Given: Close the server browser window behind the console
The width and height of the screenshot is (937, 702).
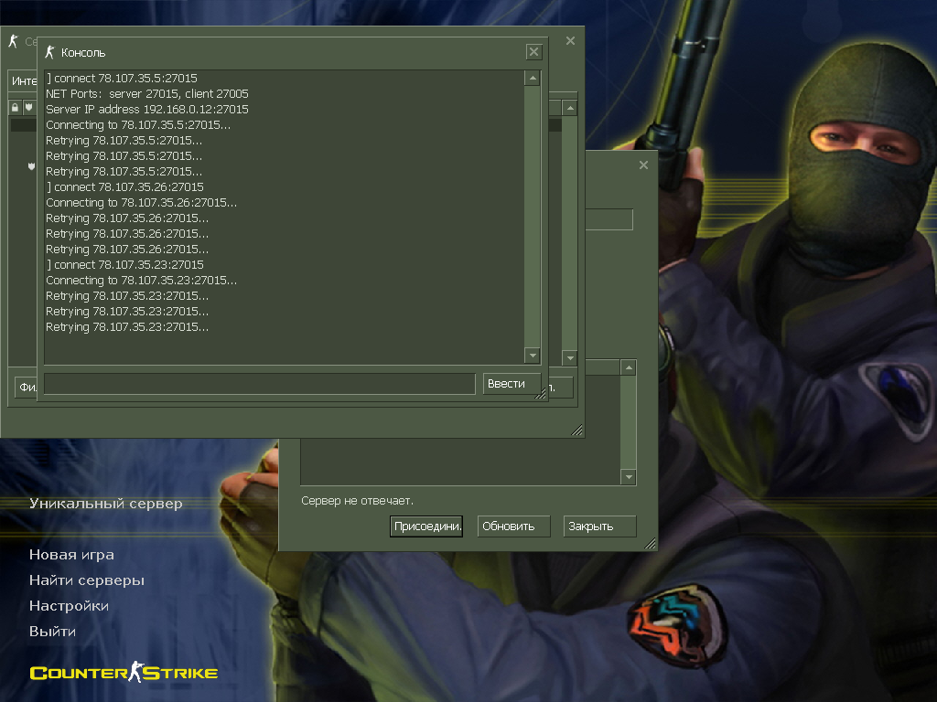Looking at the screenshot, I should (x=570, y=40).
